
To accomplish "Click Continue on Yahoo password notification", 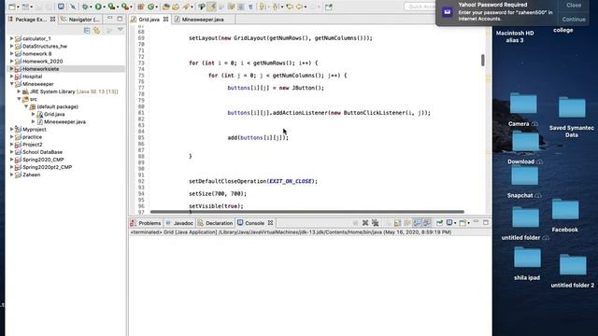I will click(574, 19).
